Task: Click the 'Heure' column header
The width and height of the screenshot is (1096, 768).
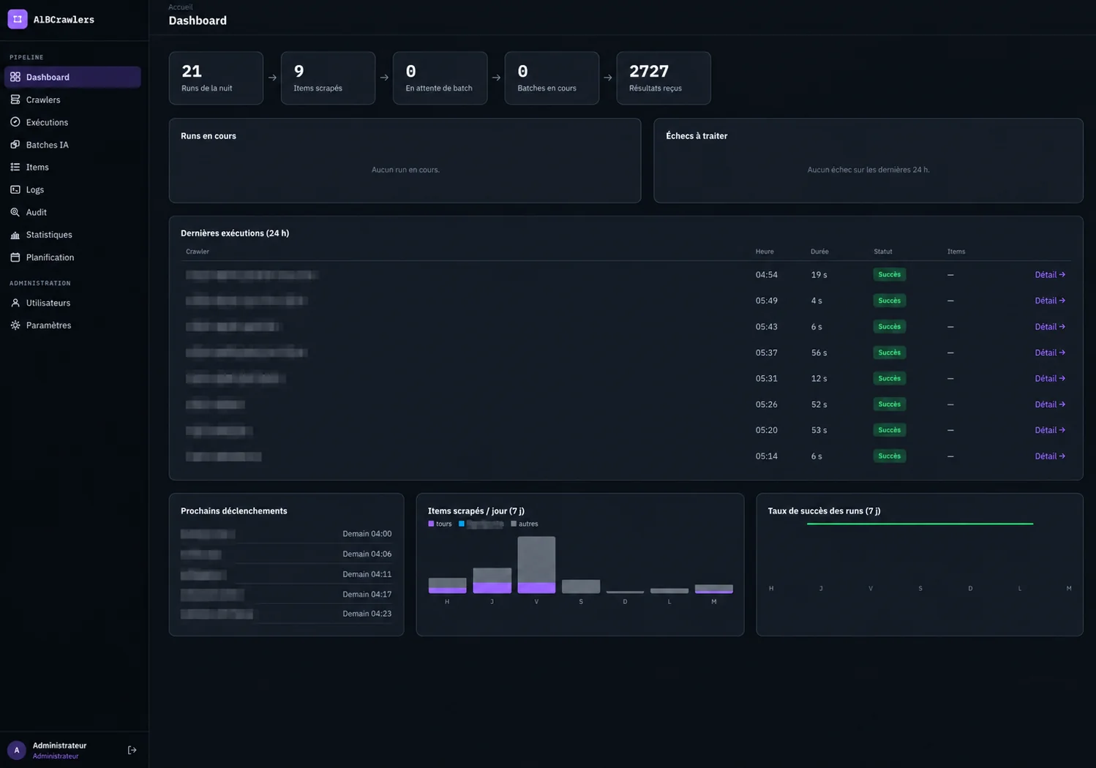Action: [765, 252]
